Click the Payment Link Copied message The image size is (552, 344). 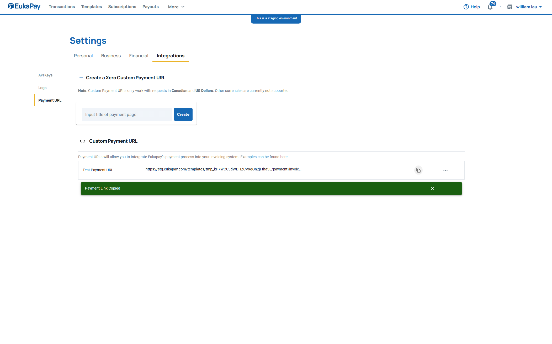coord(103,188)
